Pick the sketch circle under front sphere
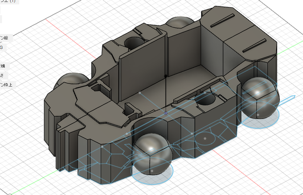Image resolution: width=303 pixels, height=195 pixels. (152, 171)
